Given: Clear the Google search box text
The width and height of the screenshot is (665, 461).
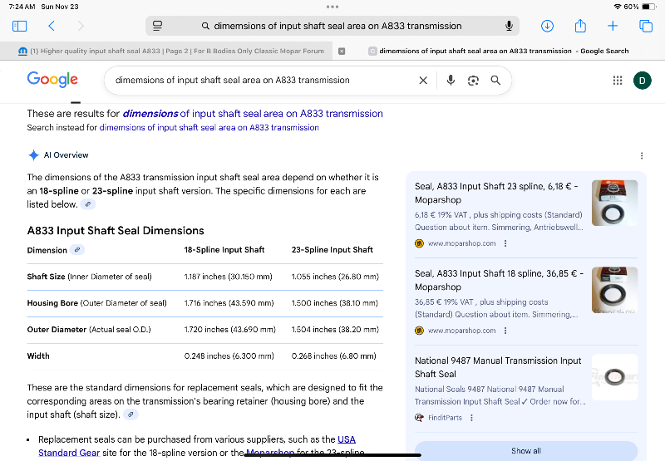Looking at the screenshot, I should click(x=423, y=81).
